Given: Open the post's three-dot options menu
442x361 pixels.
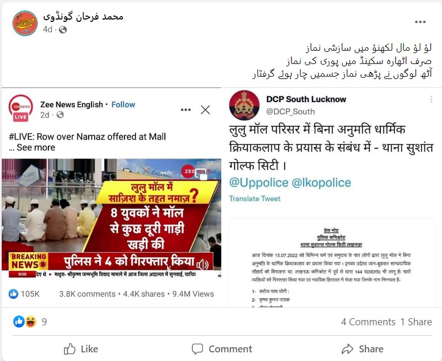Looking at the screenshot, I should (x=420, y=22).
